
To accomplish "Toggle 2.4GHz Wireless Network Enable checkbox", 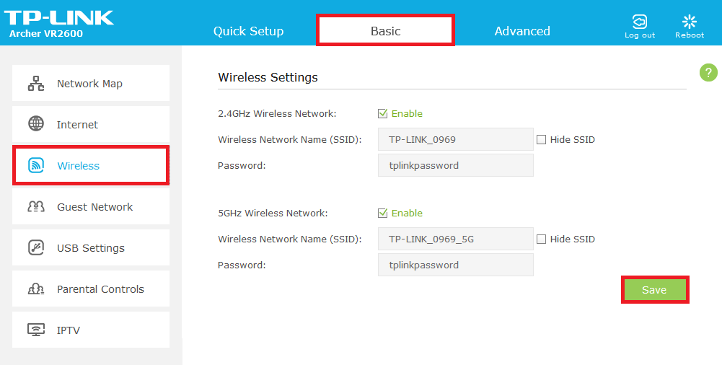I will (x=382, y=114).
